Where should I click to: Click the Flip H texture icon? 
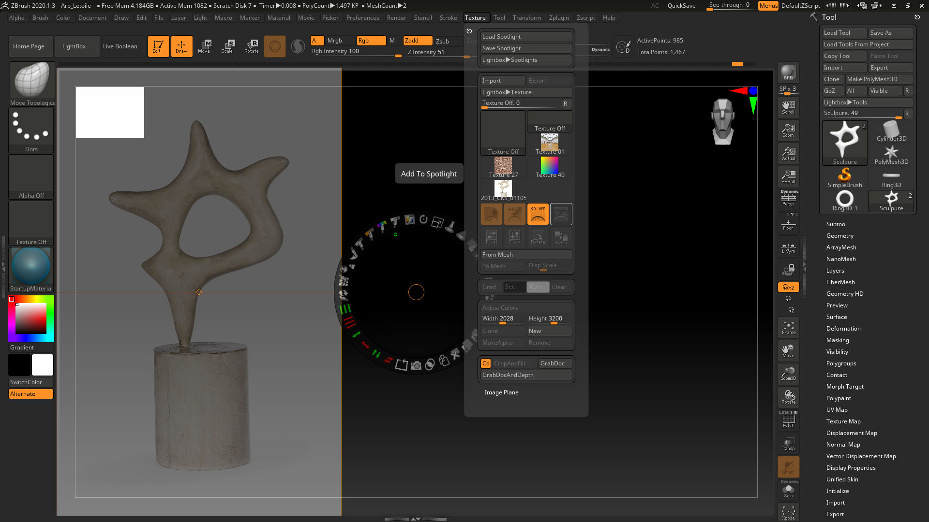click(x=491, y=237)
